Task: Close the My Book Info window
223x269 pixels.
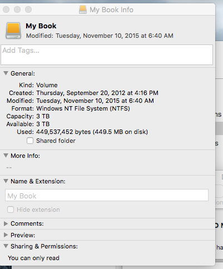Action: pos(6,9)
